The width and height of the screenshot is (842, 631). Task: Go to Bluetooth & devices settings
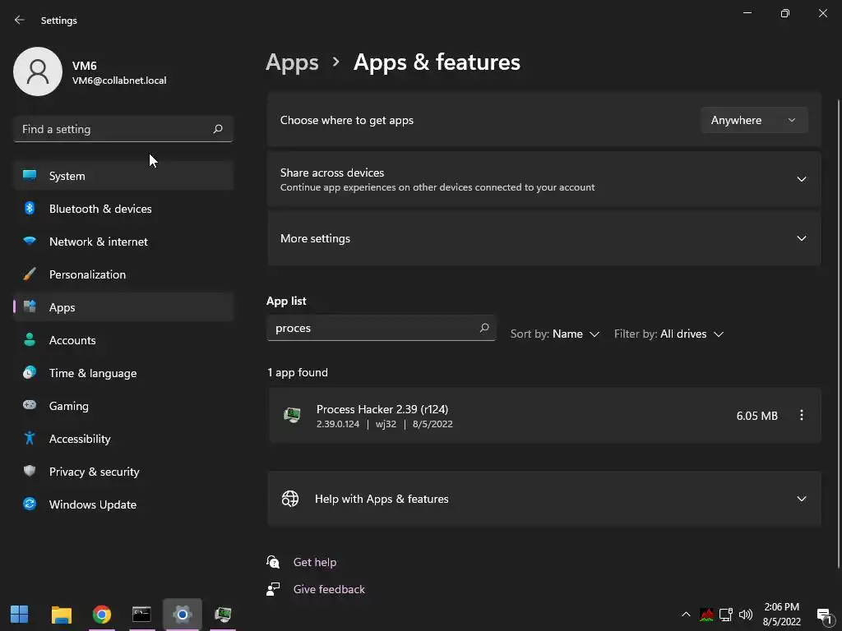100,209
